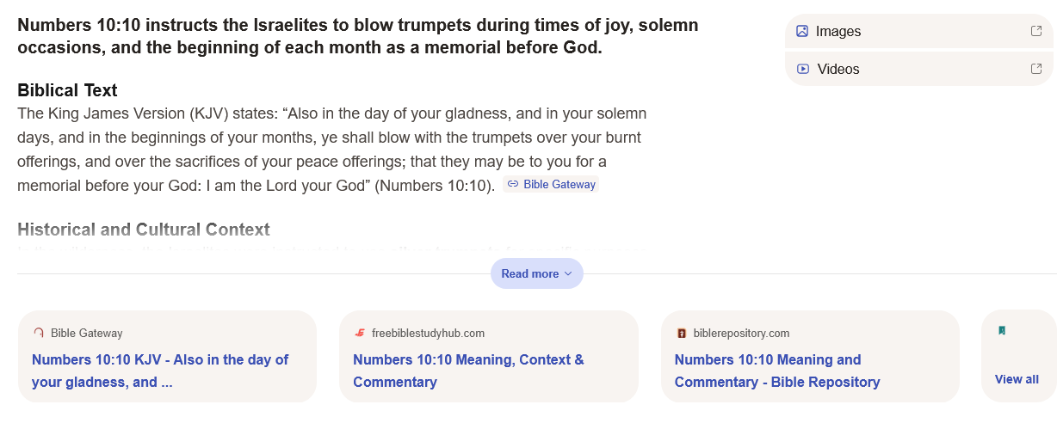Click the link icon in Bible Gateway citation
Viewport: 1057px width, 423px height.
513,184
